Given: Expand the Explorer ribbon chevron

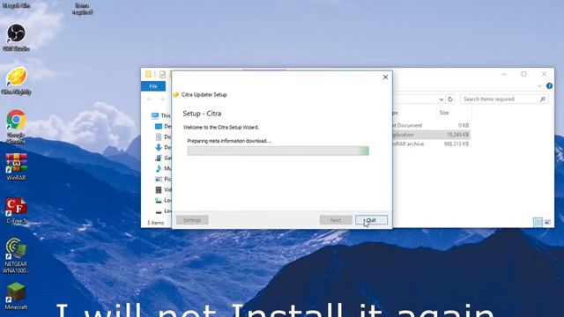Looking at the screenshot, I should coord(539,86).
